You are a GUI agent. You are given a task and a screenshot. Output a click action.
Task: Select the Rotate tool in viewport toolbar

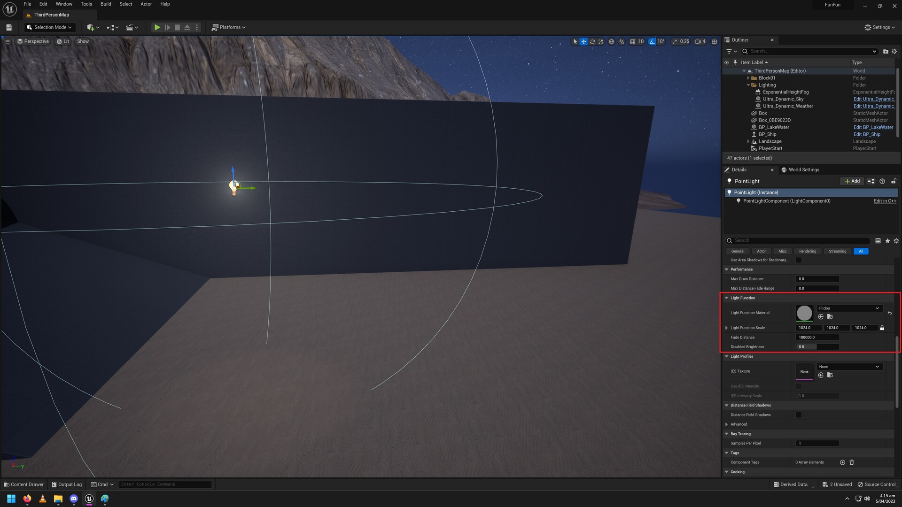tap(592, 41)
